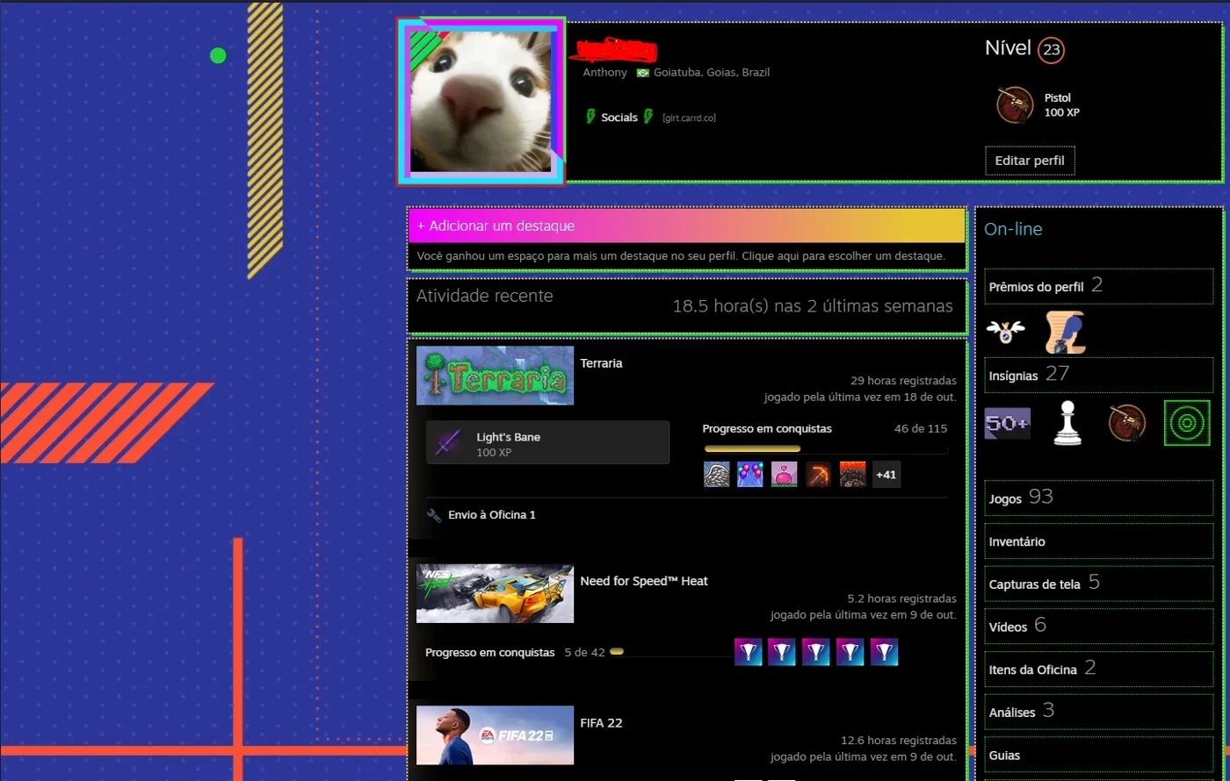Open Jogos 93 games list

tap(1099, 498)
